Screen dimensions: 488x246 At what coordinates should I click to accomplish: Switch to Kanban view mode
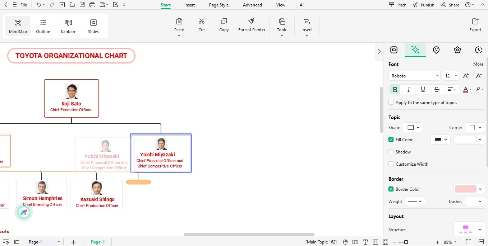68,26
